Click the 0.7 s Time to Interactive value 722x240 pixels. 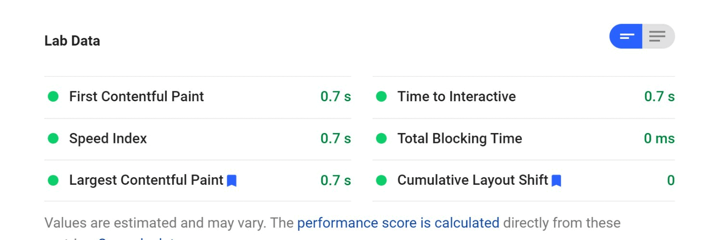tap(659, 96)
